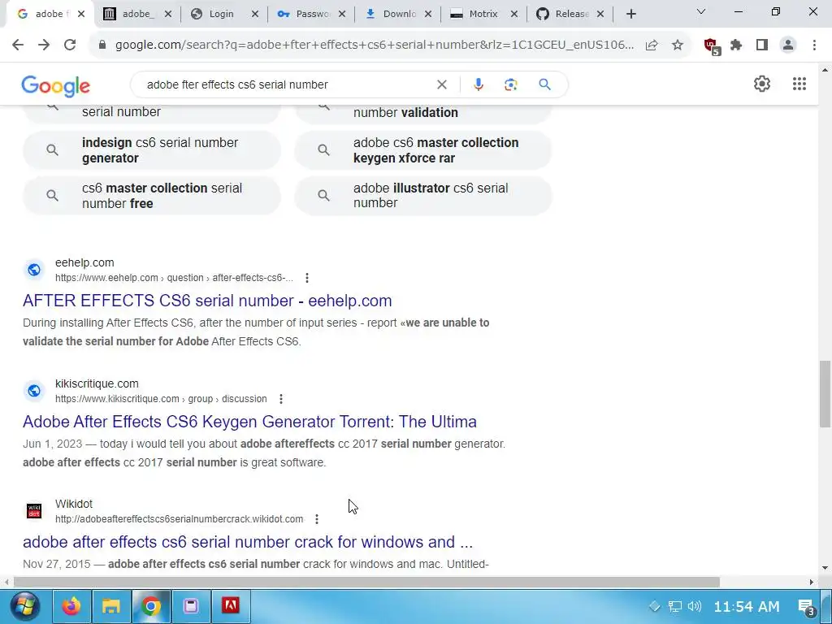Open the tab search dropdown arrow
This screenshot has width=832, height=624.
(701, 11)
